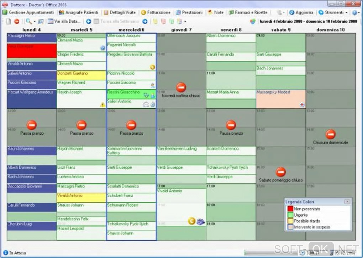
Task: Click warning icon on Haydn Joseph appointment
Action: pyautogui.click(x=102, y=105)
